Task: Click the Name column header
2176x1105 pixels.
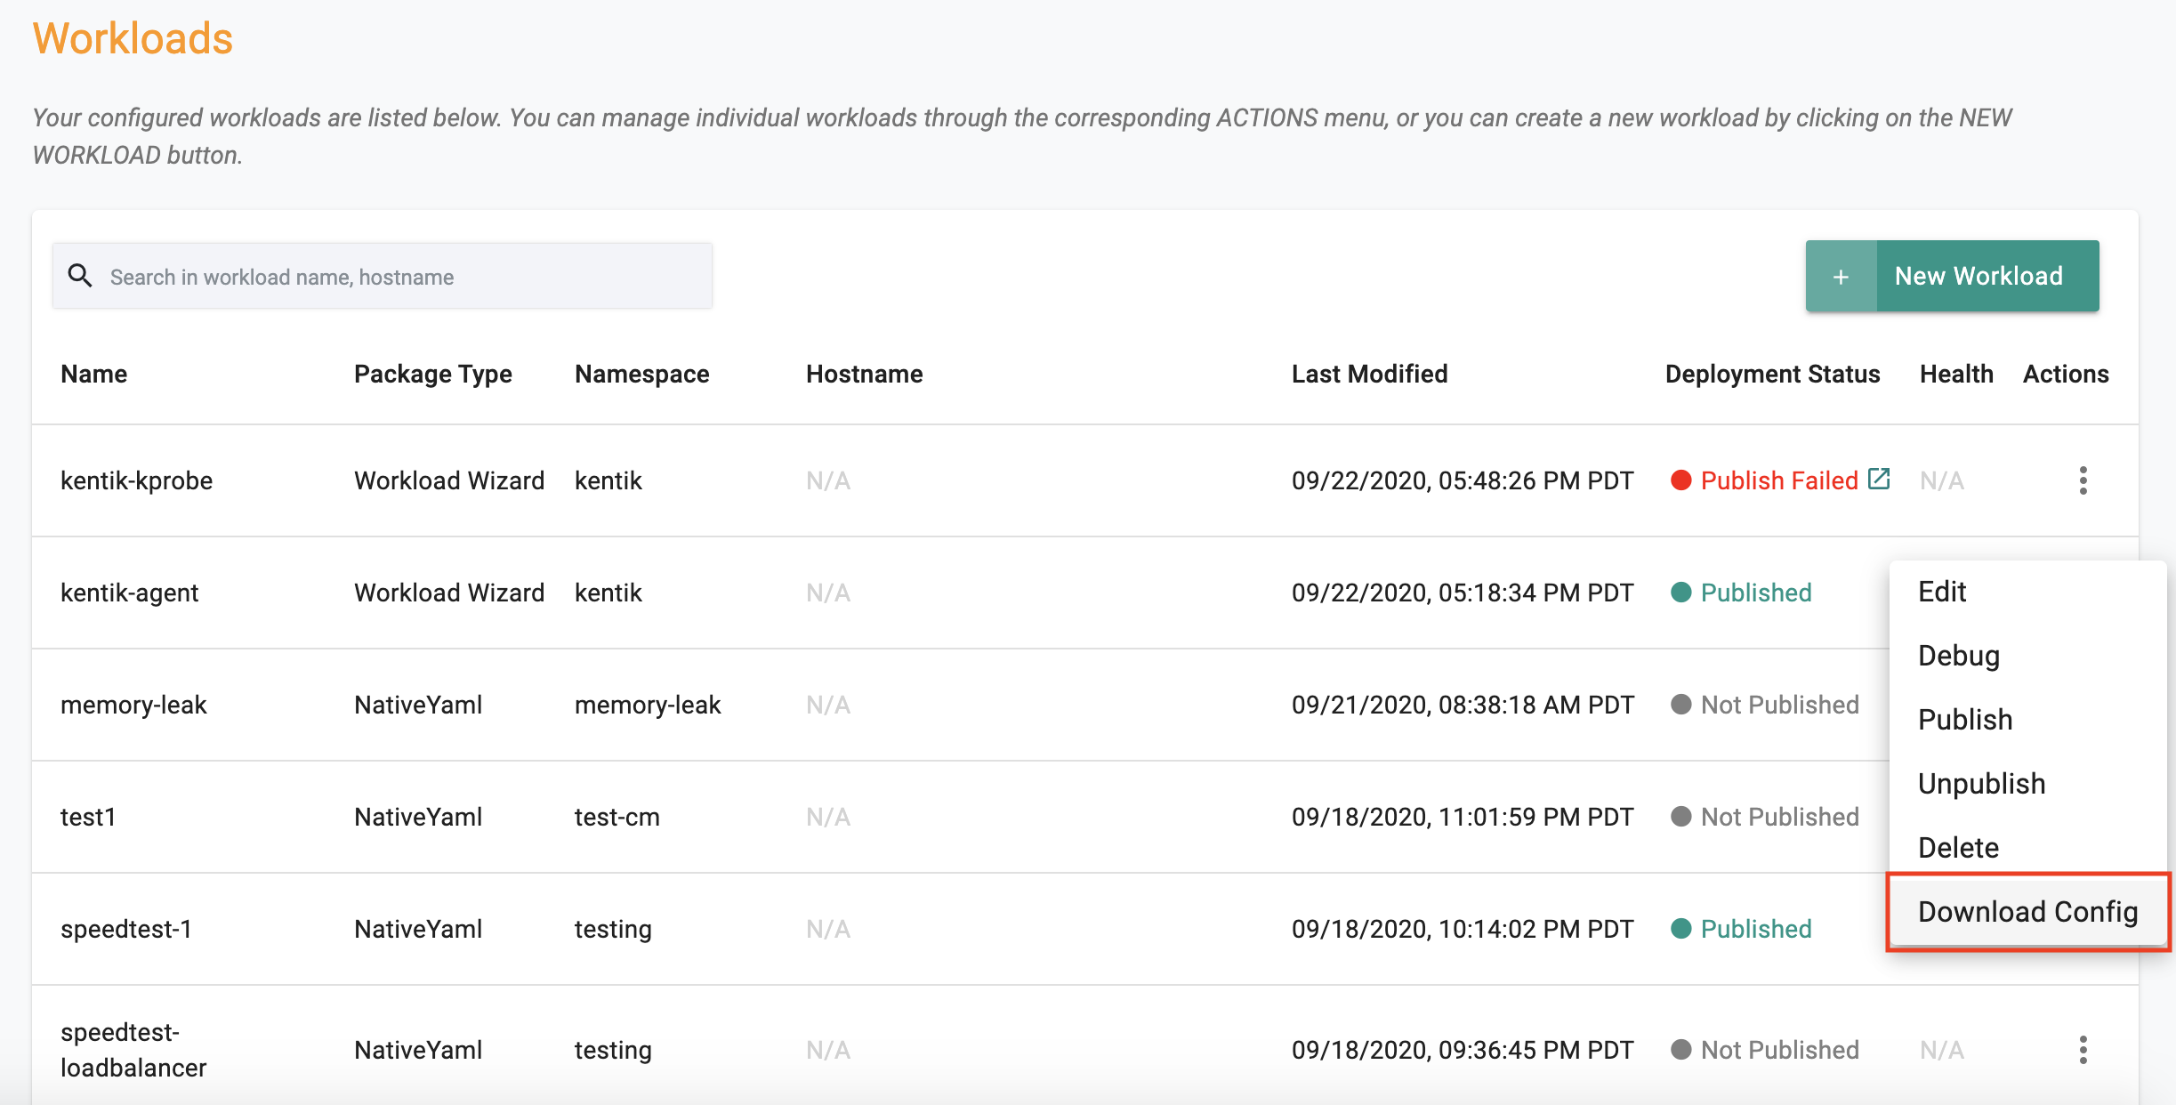Action: 93,374
